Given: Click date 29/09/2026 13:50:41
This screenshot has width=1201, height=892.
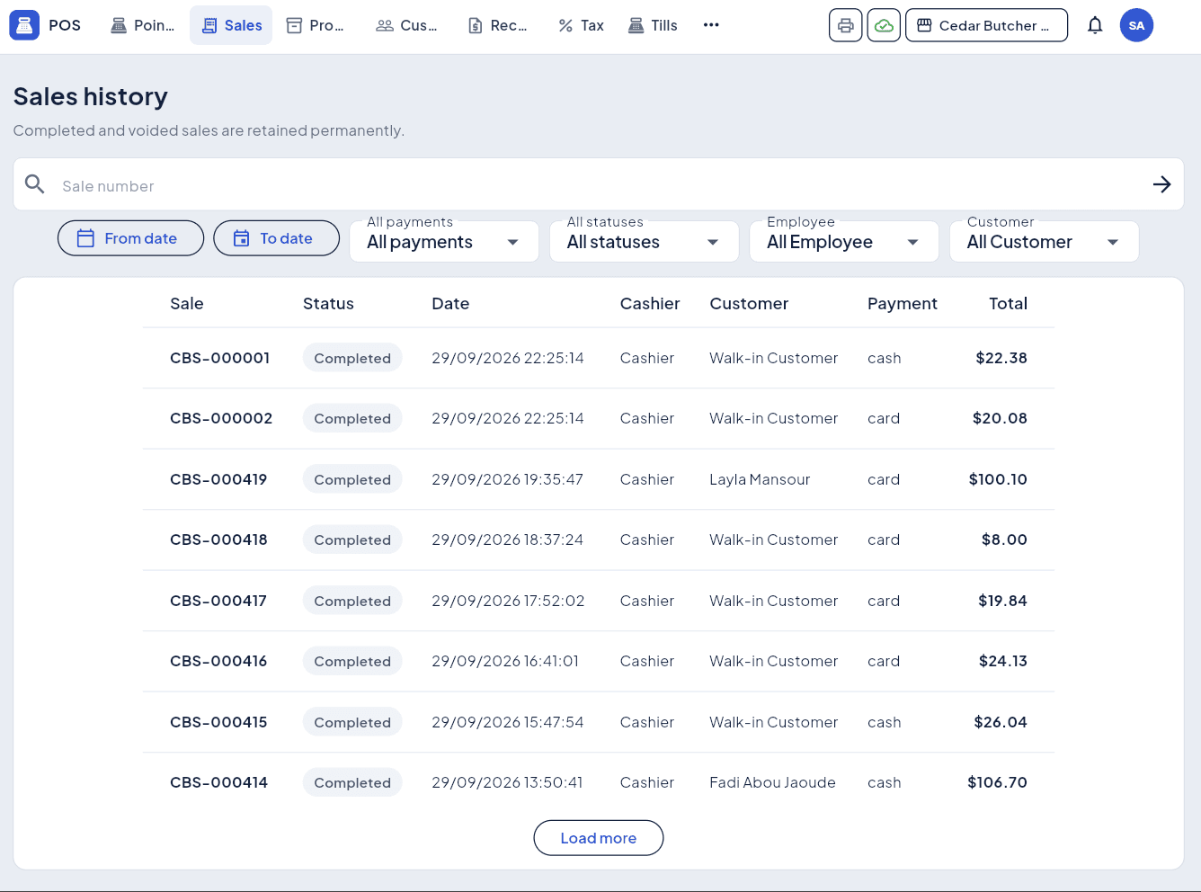Looking at the screenshot, I should pos(507,782).
